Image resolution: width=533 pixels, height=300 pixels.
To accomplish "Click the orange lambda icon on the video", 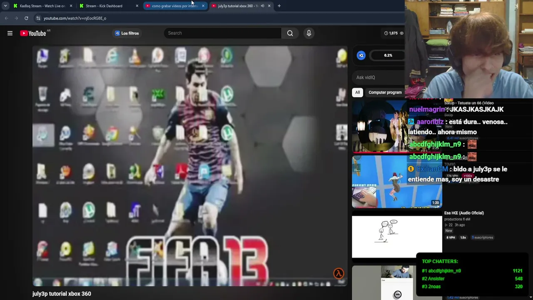I will pos(339,273).
